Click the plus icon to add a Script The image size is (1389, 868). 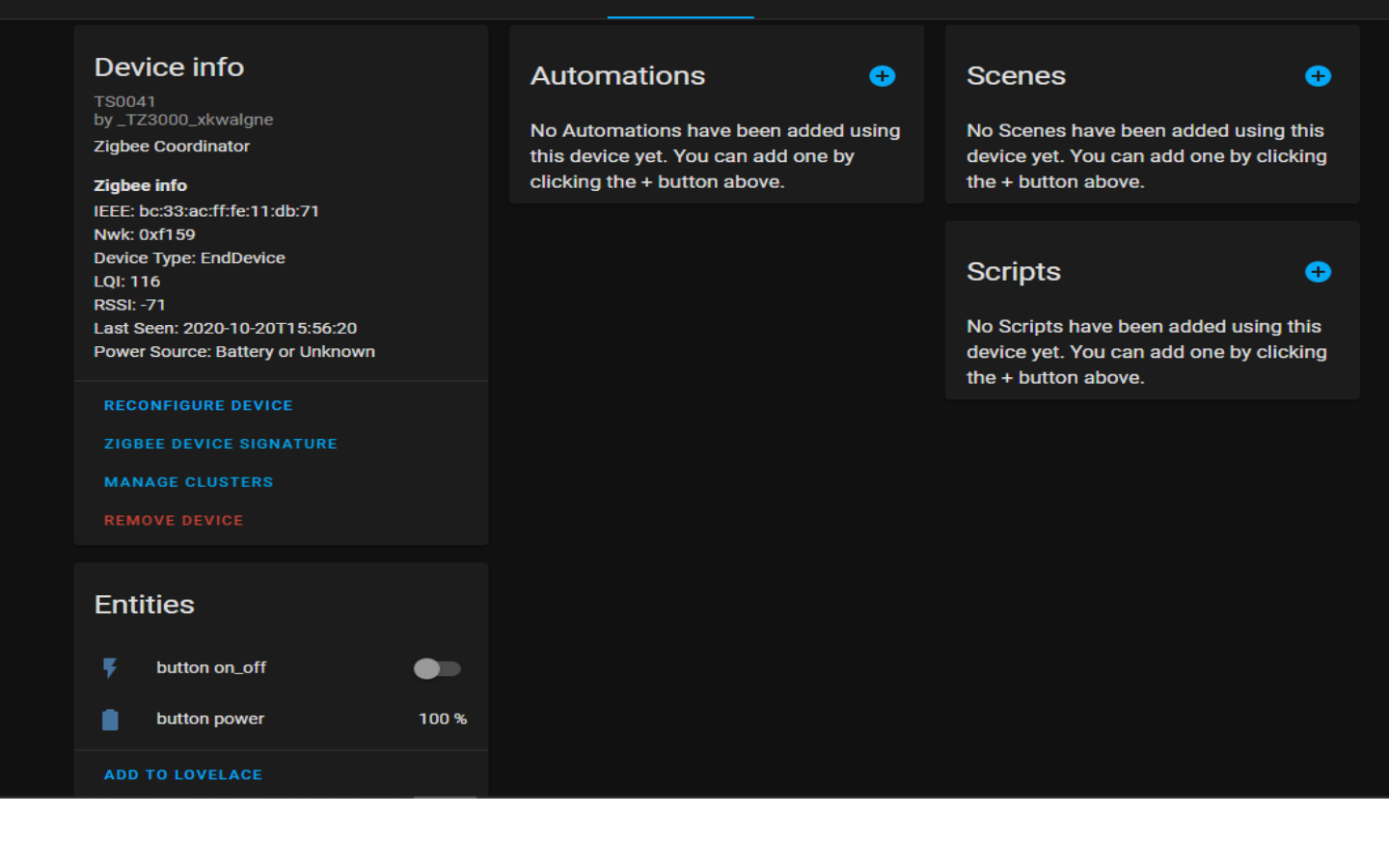(1318, 272)
